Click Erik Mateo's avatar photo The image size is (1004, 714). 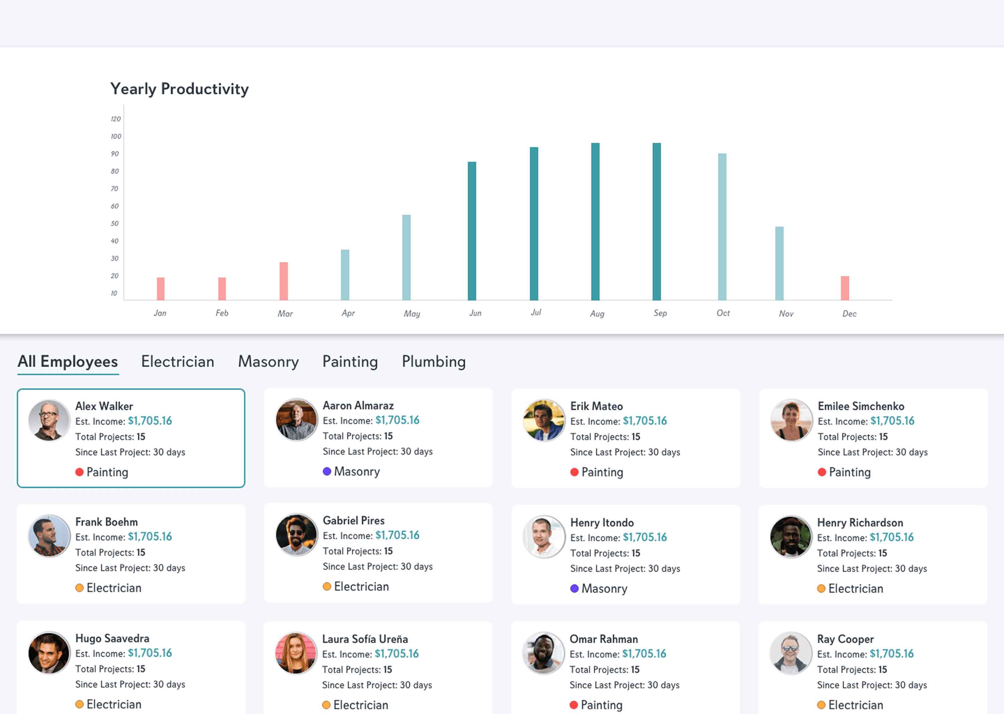[544, 420]
